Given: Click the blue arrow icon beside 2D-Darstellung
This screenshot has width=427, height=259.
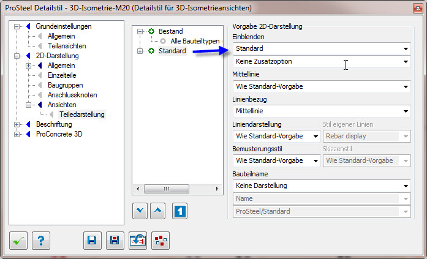Looking at the screenshot, I should (28, 56).
